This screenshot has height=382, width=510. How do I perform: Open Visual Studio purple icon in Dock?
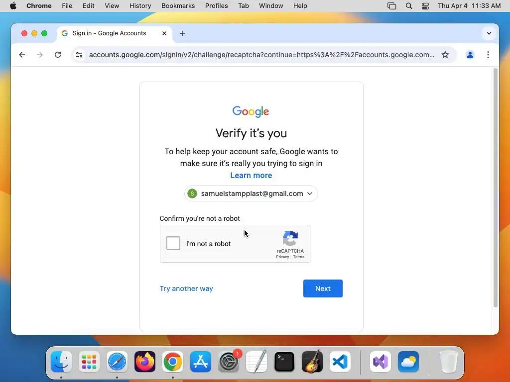[x=380, y=362]
